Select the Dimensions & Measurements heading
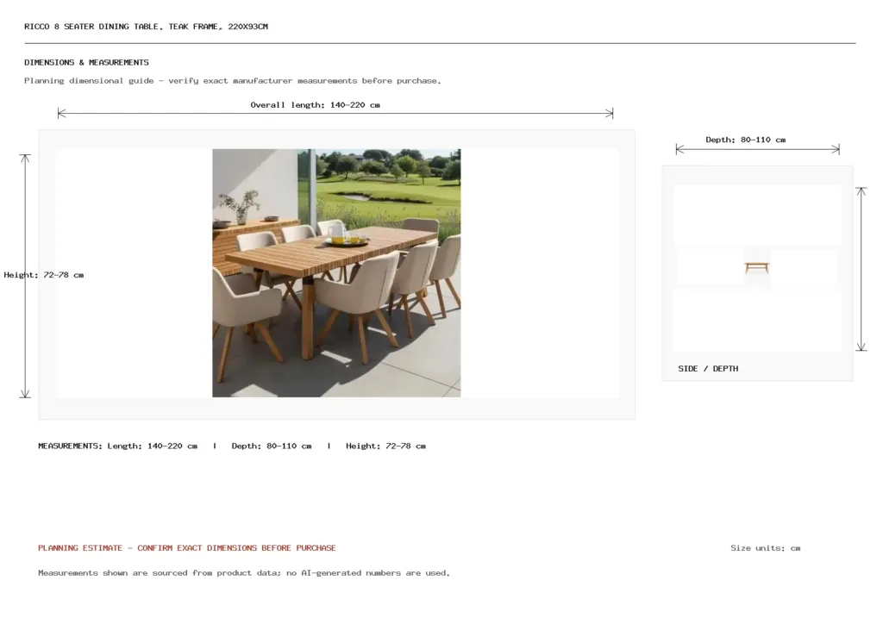The height and width of the screenshot is (618, 883). [86, 62]
